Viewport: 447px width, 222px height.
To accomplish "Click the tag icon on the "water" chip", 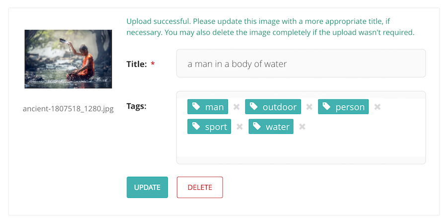I will point(257,126).
